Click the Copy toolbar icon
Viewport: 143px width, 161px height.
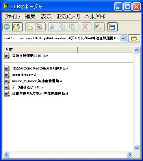click(x=63, y=27)
